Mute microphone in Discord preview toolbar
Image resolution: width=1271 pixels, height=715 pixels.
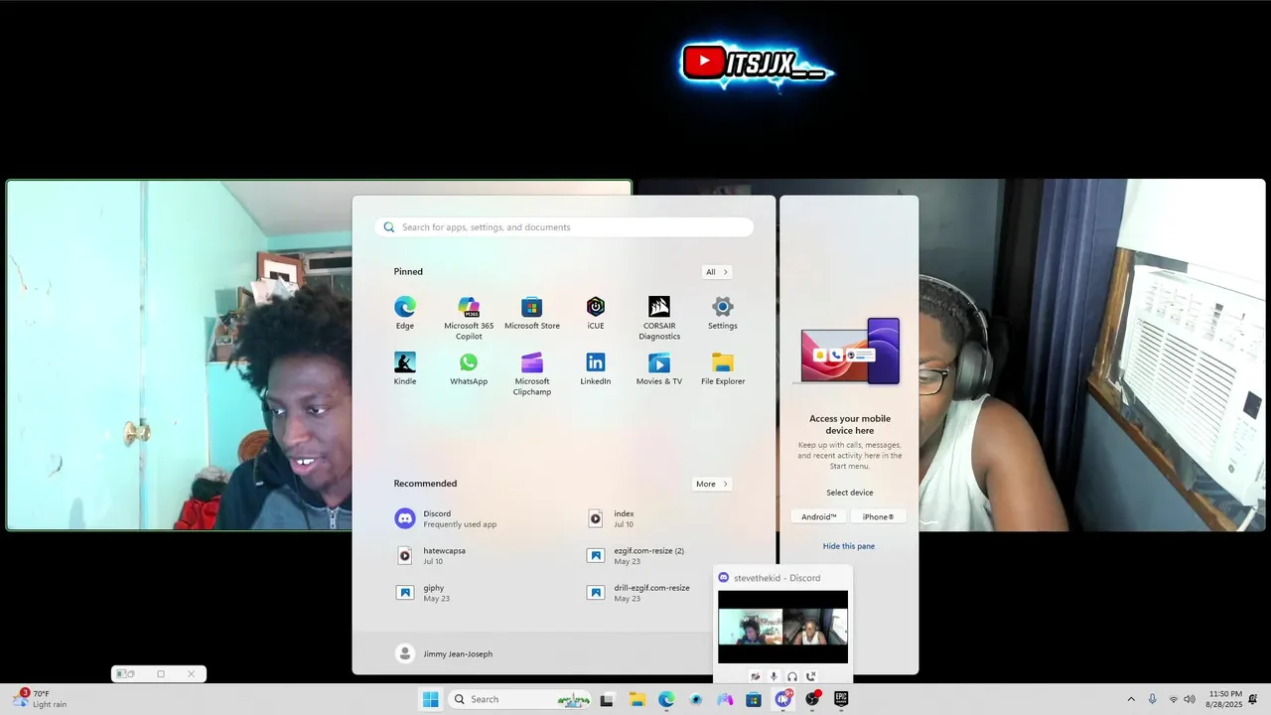[x=774, y=676]
